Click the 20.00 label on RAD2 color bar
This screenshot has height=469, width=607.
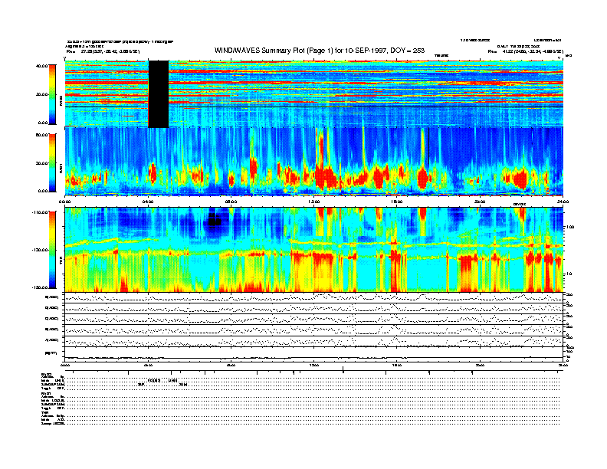pyautogui.click(x=41, y=94)
